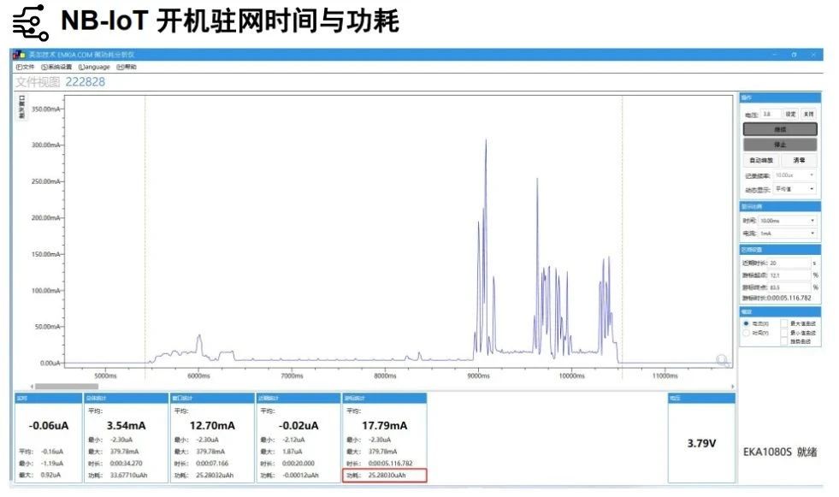
Task: Click the right arrow of the horizontal scrollbar
Action: pos(732,387)
